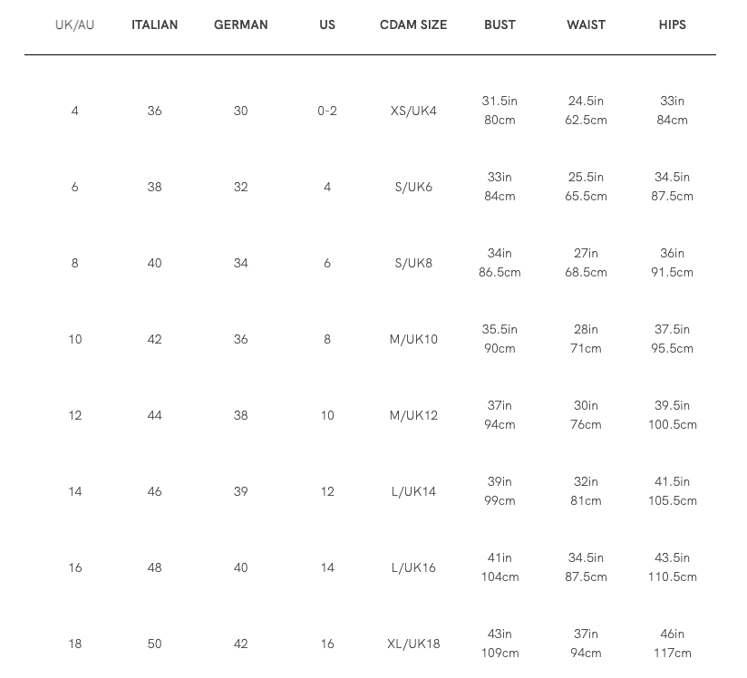Viewport: 747px width, 678px height.
Task: Select the XS/UK4 size cell
Action: tap(413, 111)
